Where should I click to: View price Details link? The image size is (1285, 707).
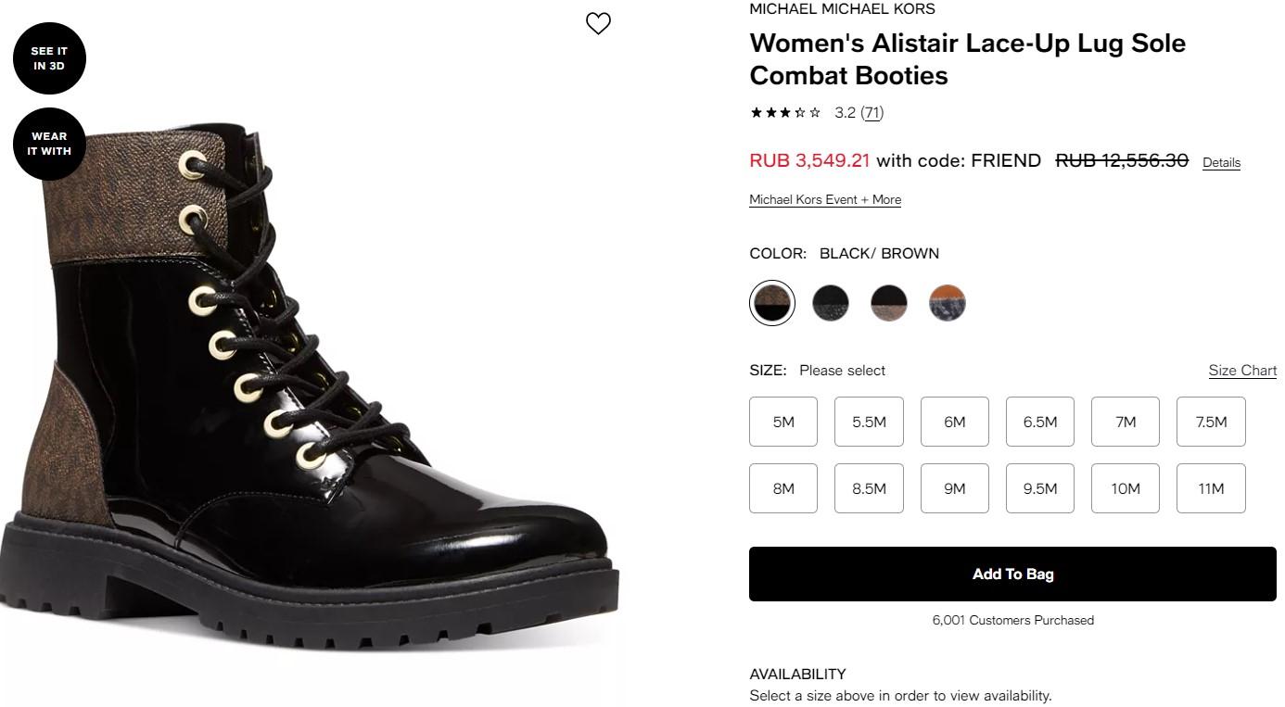pyautogui.click(x=1221, y=163)
